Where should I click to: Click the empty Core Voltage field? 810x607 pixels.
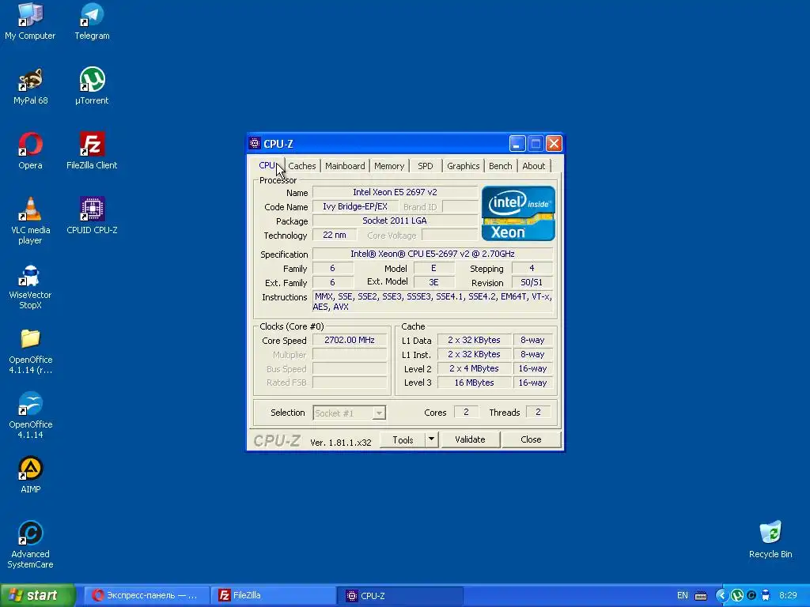click(x=449, y=235)
